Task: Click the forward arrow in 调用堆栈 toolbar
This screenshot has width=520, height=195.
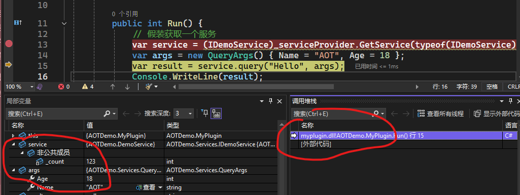Action: (405, 113)
